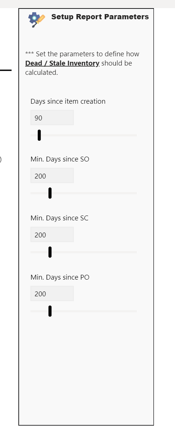175x437 pixels.
Task: Grab the Days since item creation slider handle
Action: coord(39,135)
